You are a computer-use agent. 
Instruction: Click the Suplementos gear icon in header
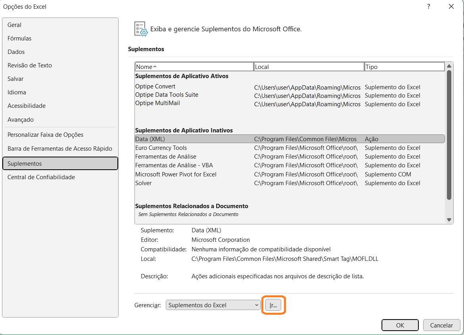tap(141, 29)
